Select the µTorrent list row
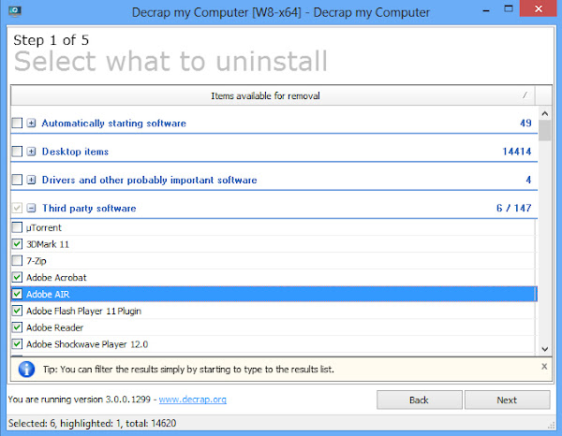The image size is (562, 436). point(274,227)
